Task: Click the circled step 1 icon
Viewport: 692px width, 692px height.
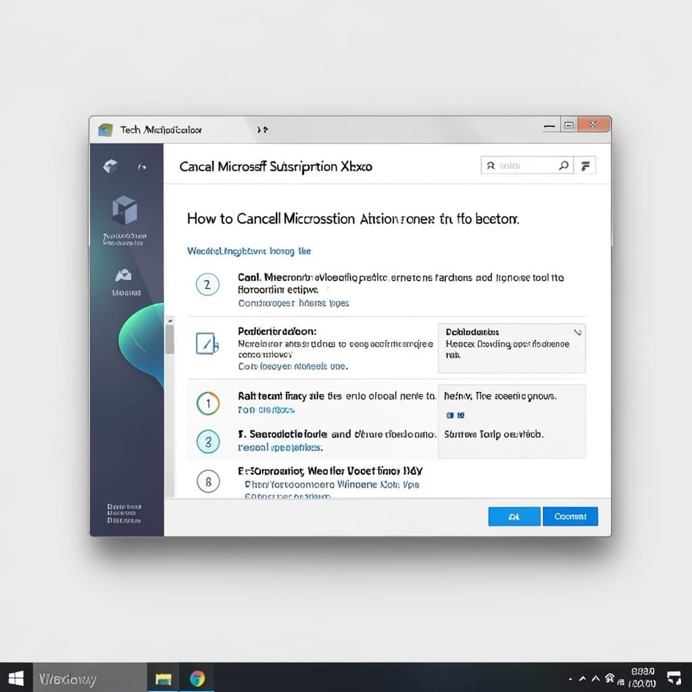Action: point(208,403)
